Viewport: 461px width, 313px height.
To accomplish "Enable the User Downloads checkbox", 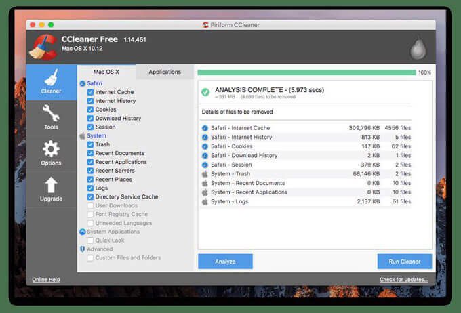I will click(x=90, y=205).
